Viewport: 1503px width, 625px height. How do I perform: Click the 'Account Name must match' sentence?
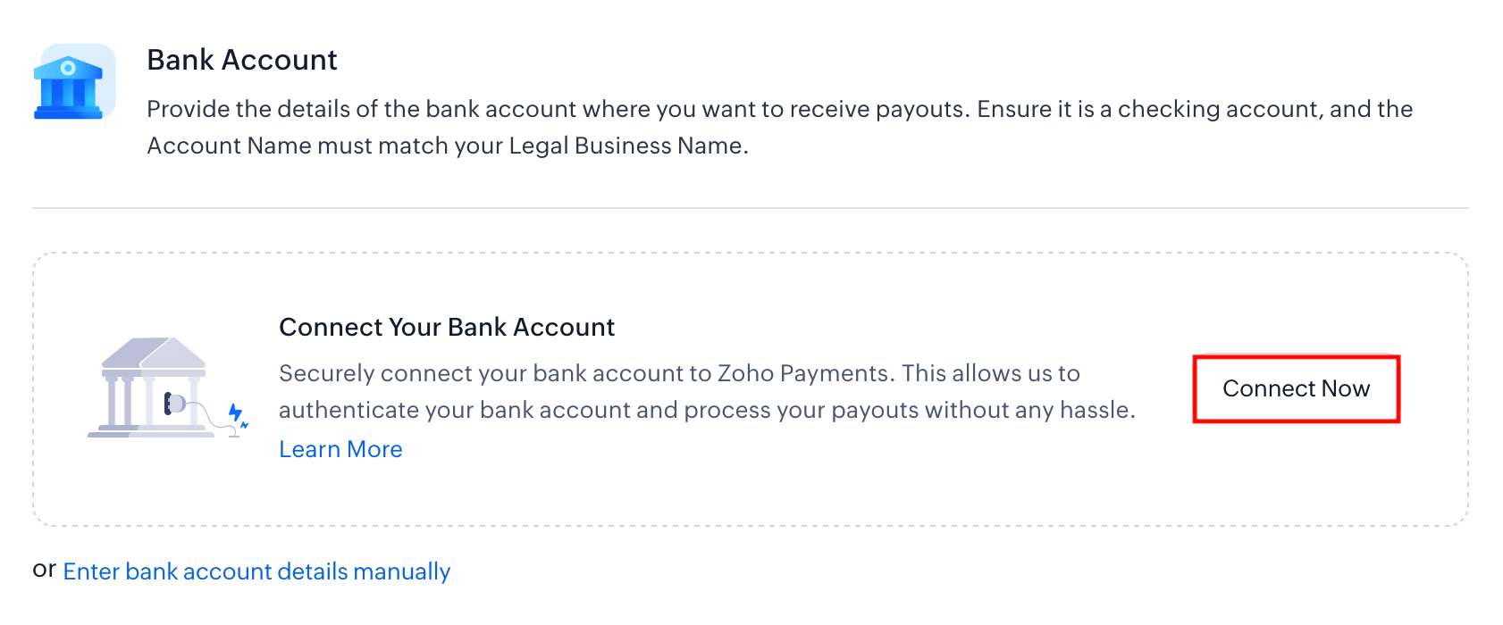click(447, 146)
